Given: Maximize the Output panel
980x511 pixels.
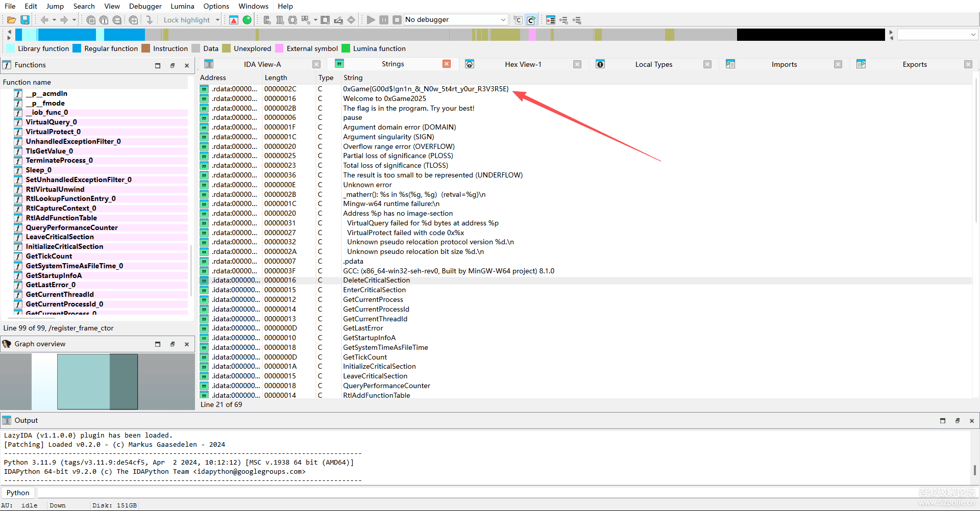Looking at the screenshot, I should pos(942,421).
